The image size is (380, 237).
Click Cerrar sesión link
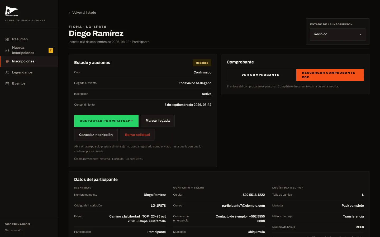coord(14,230)
